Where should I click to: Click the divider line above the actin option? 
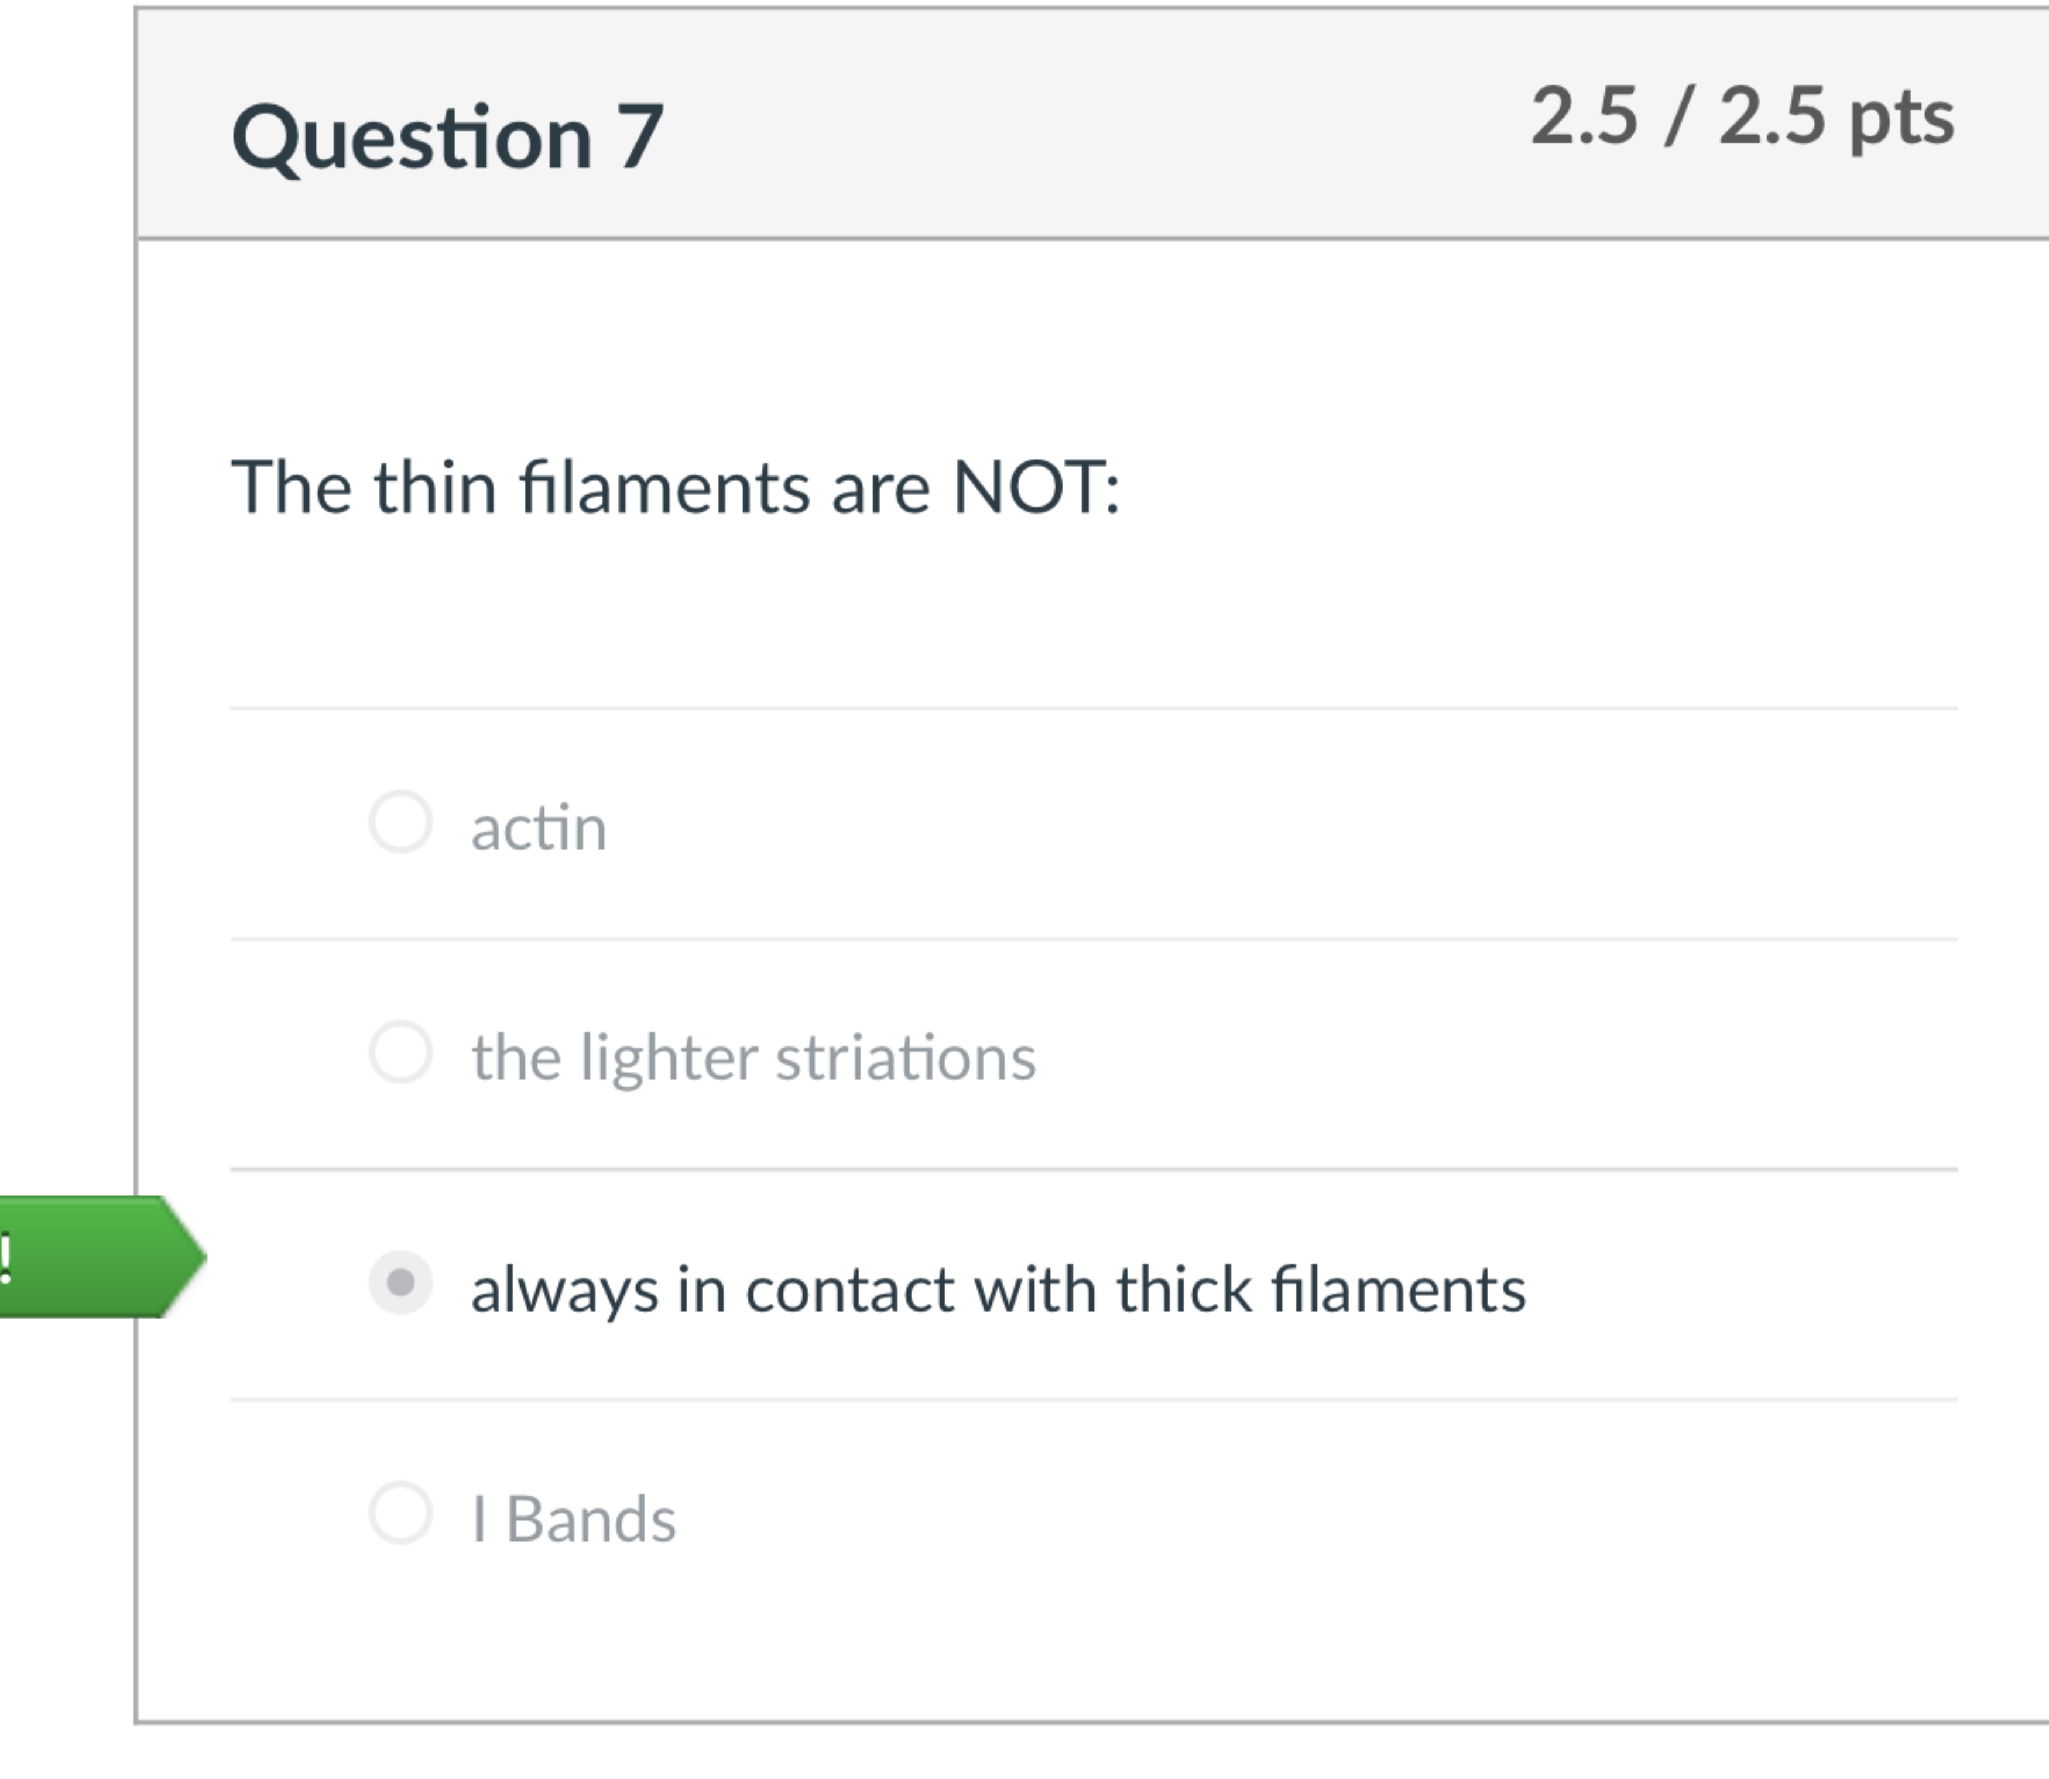pos(1091,707)
